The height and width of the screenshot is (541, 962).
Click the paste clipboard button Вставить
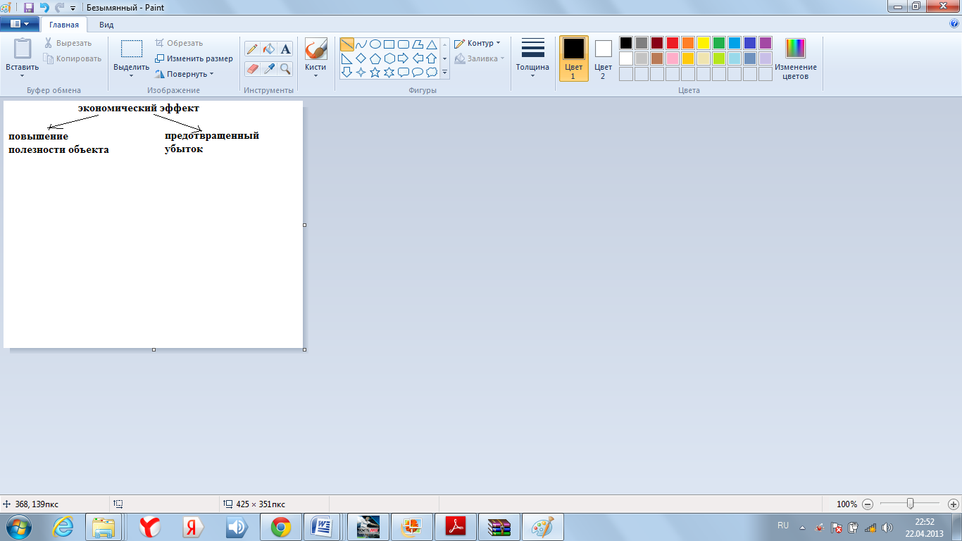(23, 49)
